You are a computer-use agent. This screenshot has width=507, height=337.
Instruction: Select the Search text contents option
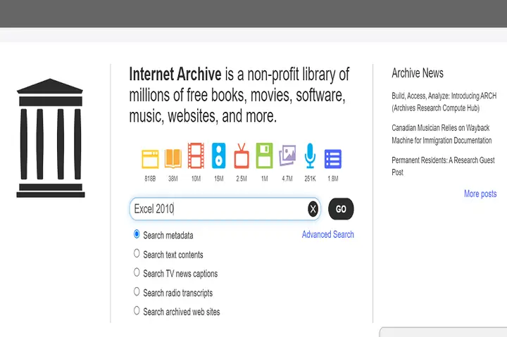point(137,254)
